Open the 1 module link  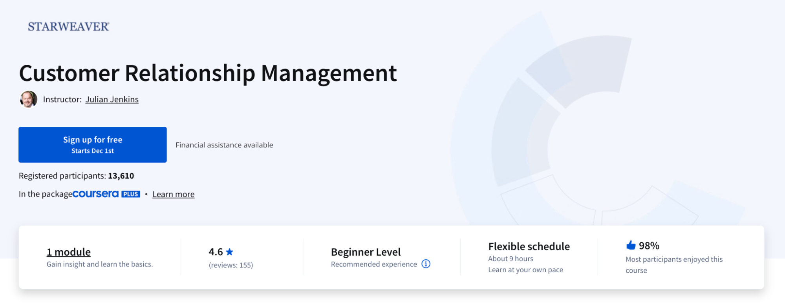point(69,252)
